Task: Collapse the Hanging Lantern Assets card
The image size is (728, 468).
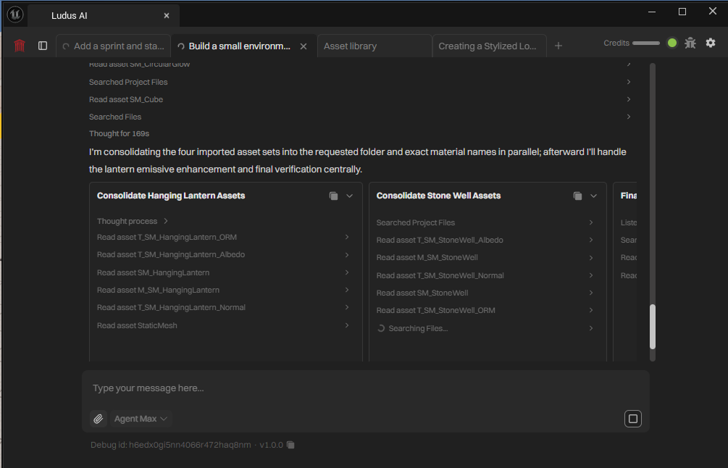Action: (350, 196)
